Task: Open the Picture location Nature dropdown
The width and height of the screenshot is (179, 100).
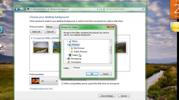Action: [53, 27]
